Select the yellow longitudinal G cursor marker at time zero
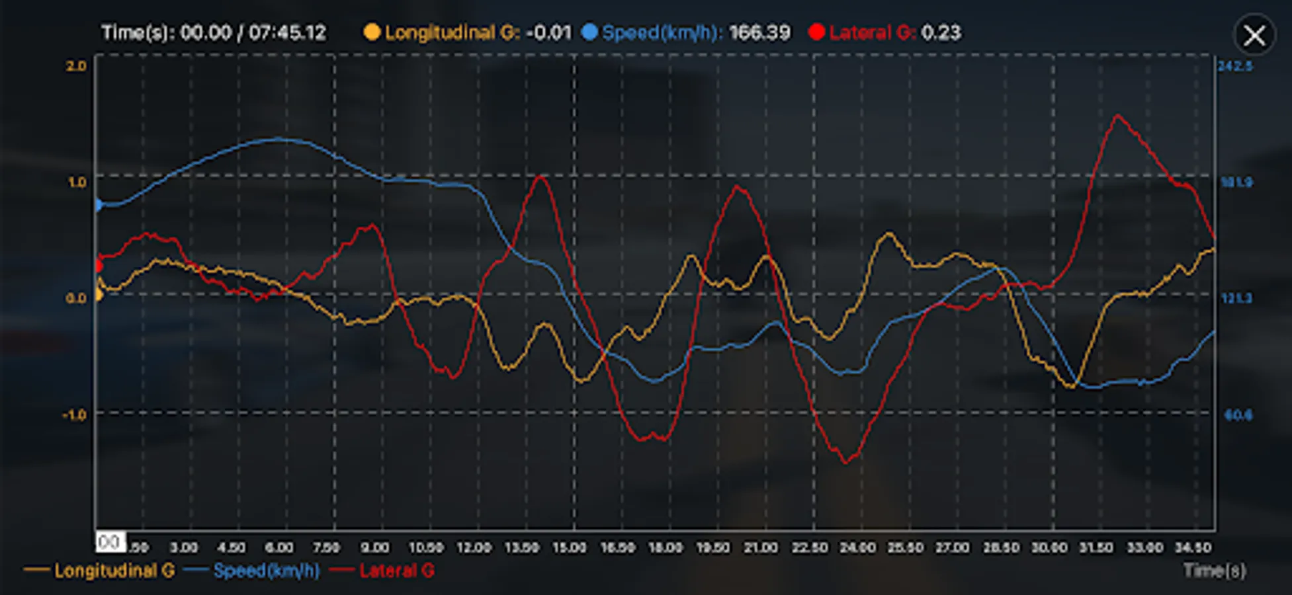Screen dimensions: 1292x595 tap(97, 294)
